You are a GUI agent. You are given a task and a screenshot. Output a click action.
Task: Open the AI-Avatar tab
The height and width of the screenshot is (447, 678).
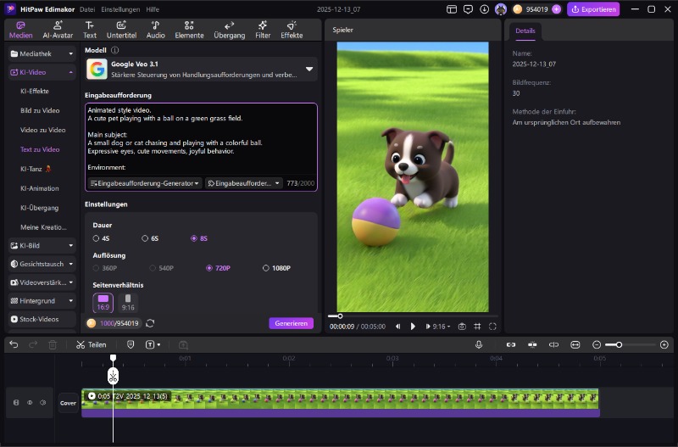coord(58,30)
